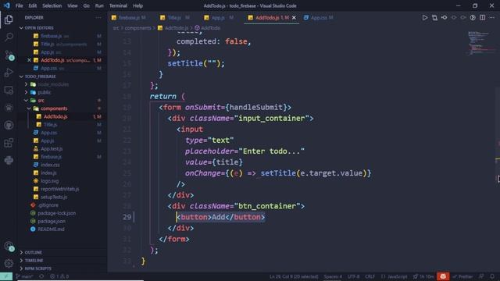Click line number 29 in the gutter

click(127, 217)
